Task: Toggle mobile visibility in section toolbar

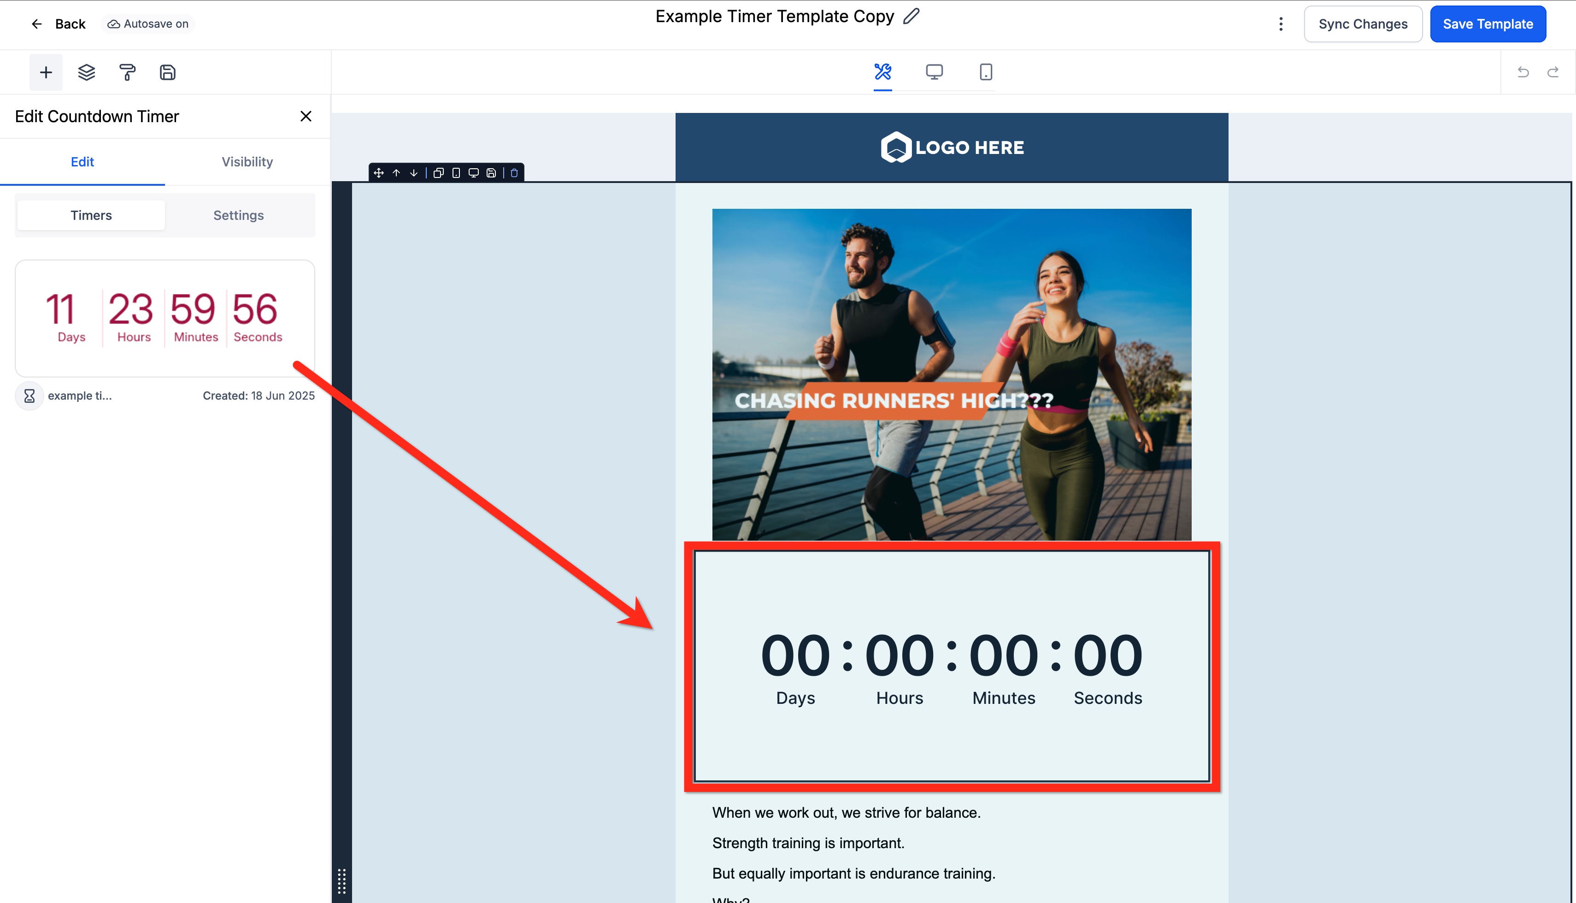Action: click(456, 173)
